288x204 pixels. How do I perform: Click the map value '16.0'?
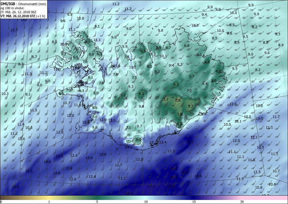185,172
